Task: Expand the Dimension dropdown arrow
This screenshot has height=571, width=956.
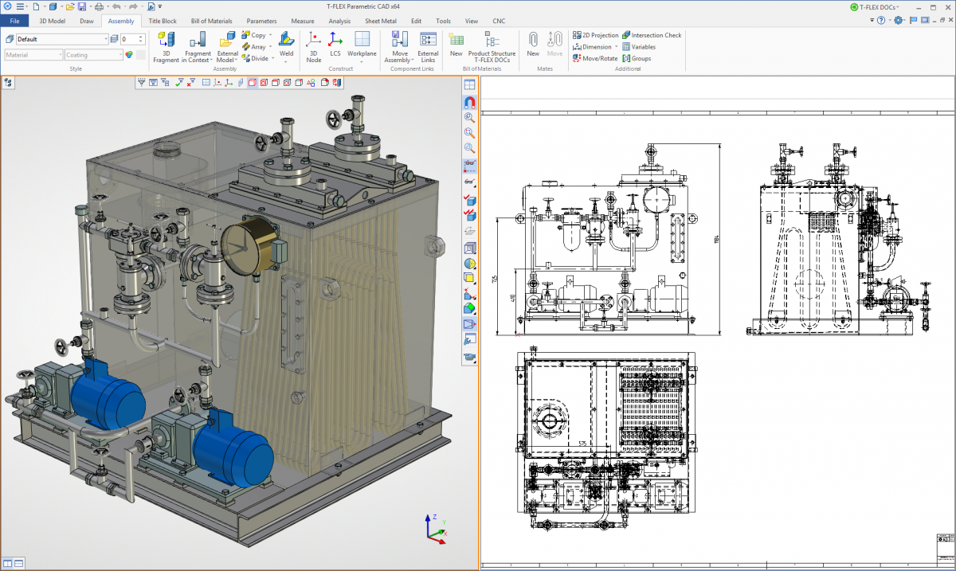Action: (616, 47)
